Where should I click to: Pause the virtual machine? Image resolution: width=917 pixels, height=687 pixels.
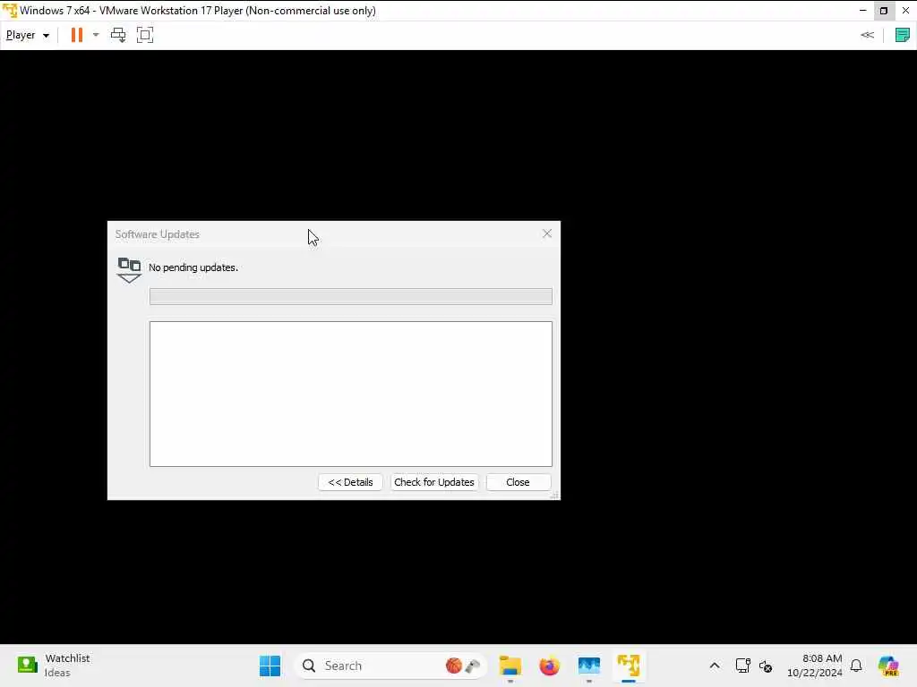click(x=77, y=35)
